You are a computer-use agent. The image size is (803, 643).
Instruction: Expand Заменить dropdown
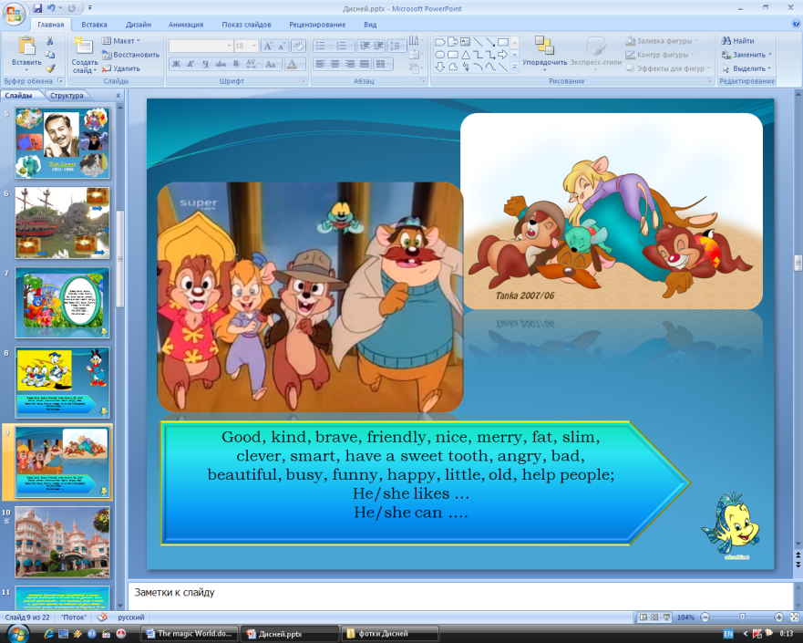(x=769, y=55)
